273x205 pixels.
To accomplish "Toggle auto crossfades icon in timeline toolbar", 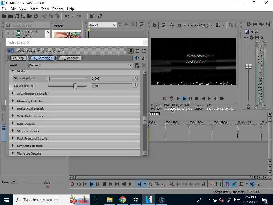I will (234, 184).
